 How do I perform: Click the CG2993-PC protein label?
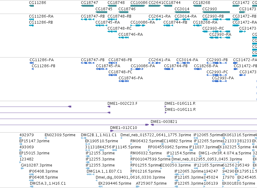tap(217, 72)
